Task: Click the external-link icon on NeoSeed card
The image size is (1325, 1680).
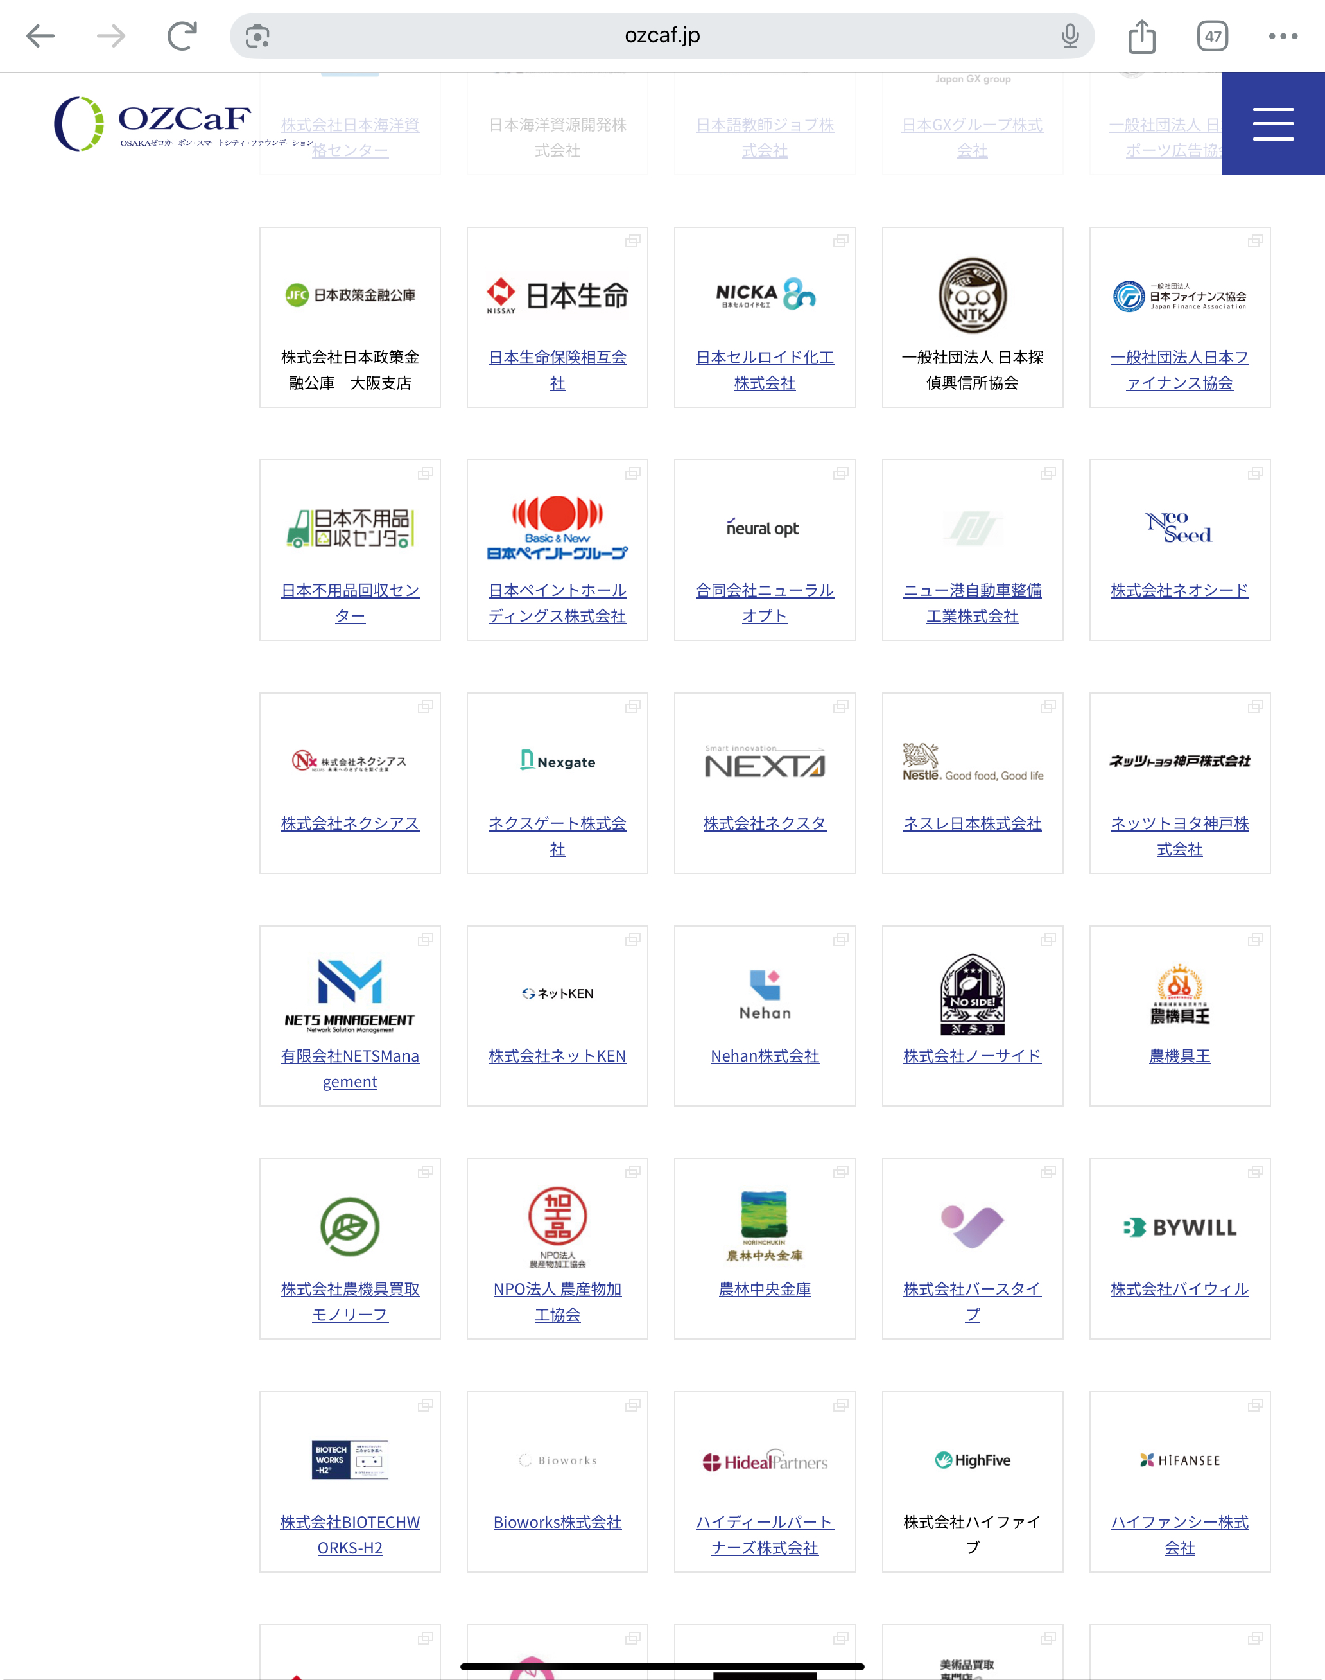Action: (x=1255, y=473)
